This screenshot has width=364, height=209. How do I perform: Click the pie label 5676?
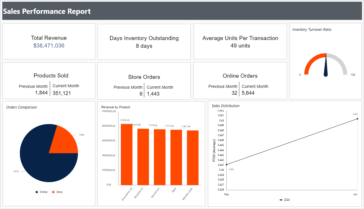(x=16, y=171)
